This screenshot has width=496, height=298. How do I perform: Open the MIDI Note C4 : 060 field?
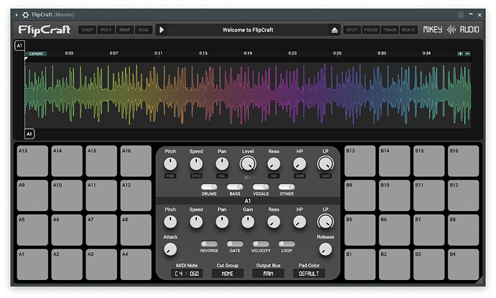click(x=187, y=274)
